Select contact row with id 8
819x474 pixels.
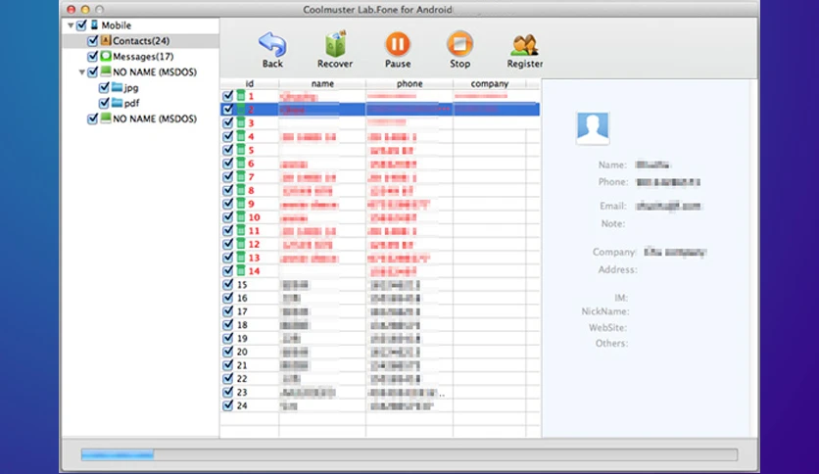tap(380, 190)
